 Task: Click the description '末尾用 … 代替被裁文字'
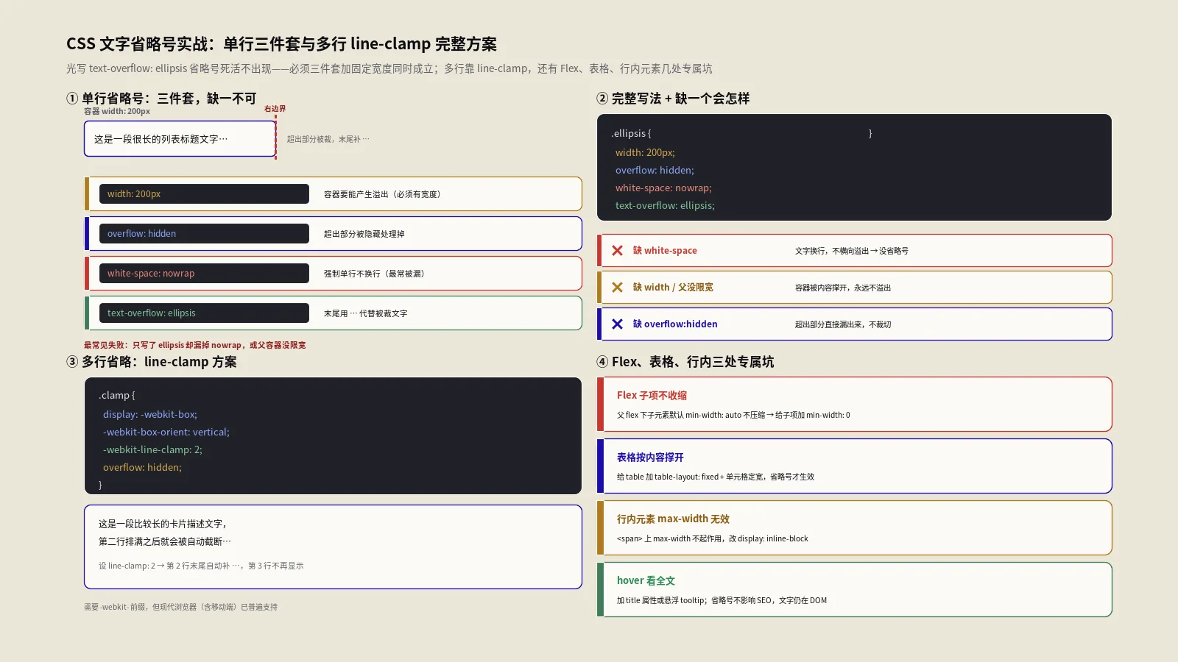tap(366, 313)
